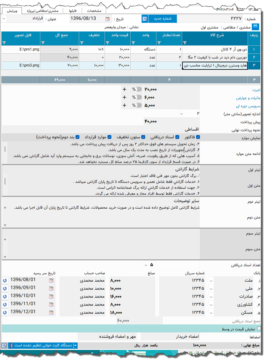266x363 pixels.
Task: Open the customer selection icon beside مشتری / متقاضی
Action: [256, 27]
